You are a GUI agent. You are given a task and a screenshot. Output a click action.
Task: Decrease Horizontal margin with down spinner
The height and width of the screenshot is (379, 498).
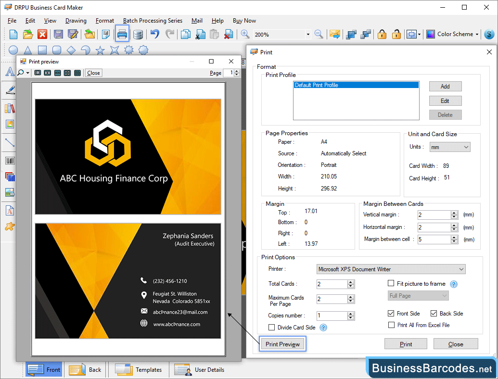pos(454,229)
